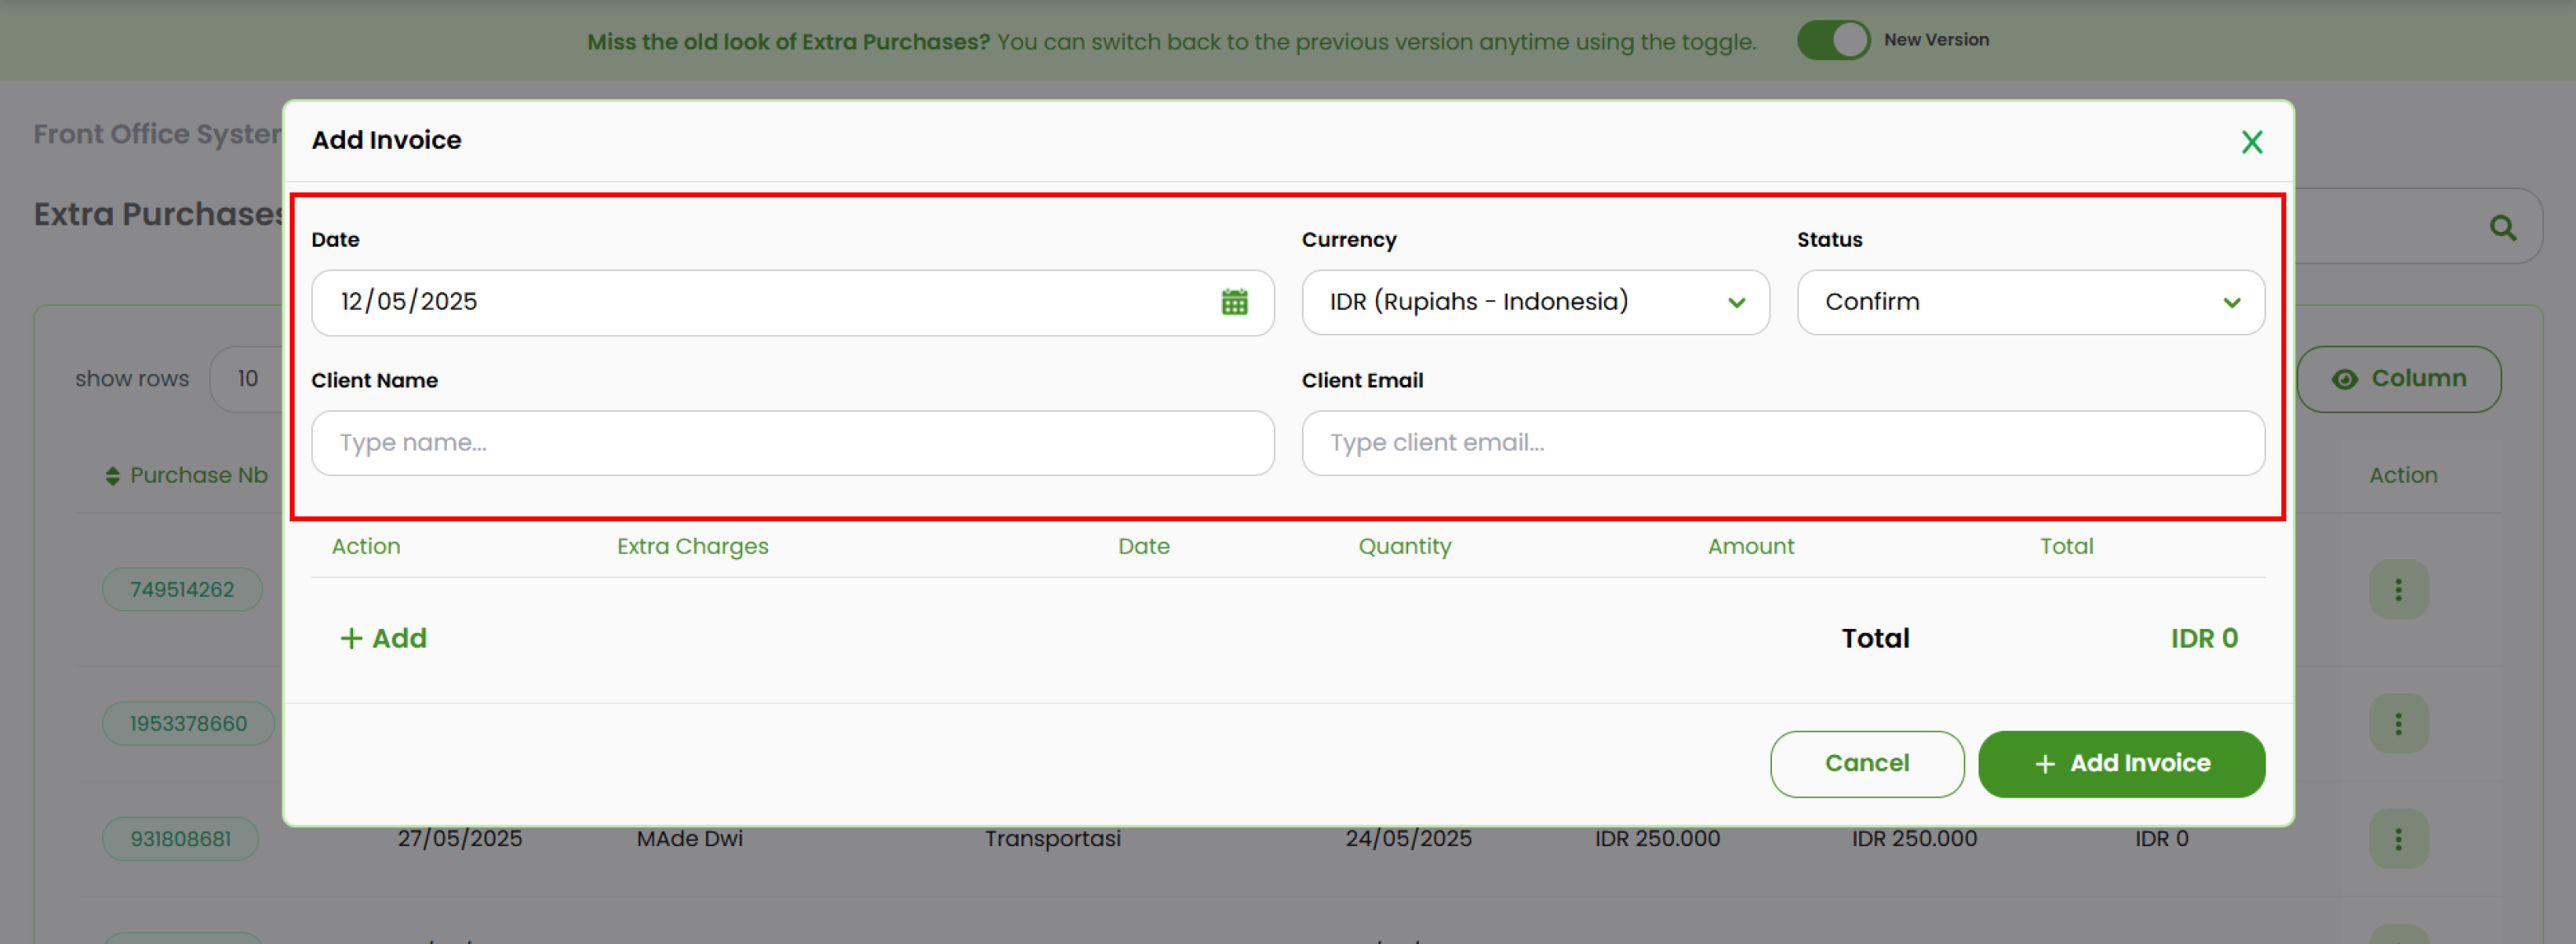The height and width of the screenshot is (944, 2576).
Task: Open the Status dropdown showing Confirm
Action: [x=2030, y=302]
